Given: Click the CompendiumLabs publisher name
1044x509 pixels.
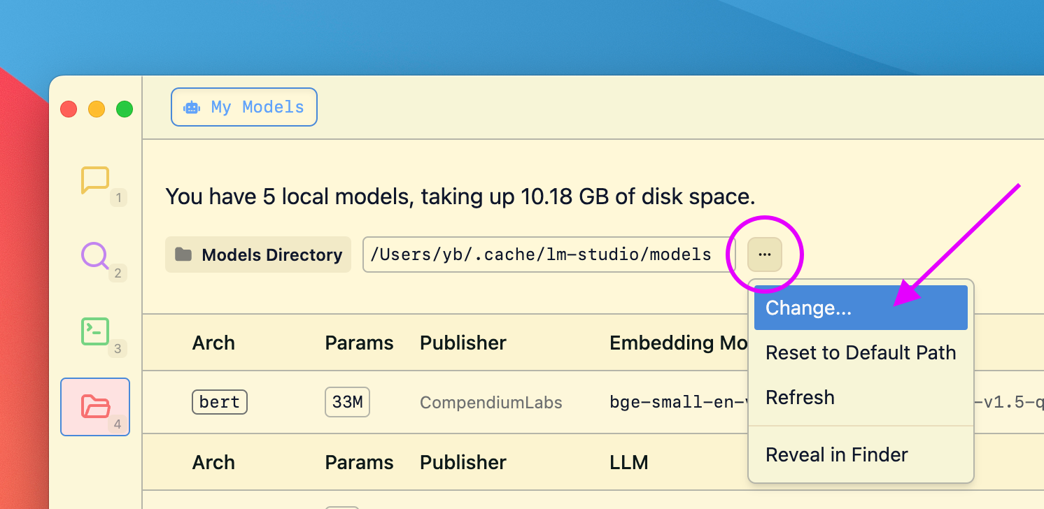Looking at the screenshot, I should [x=491, y=403].
